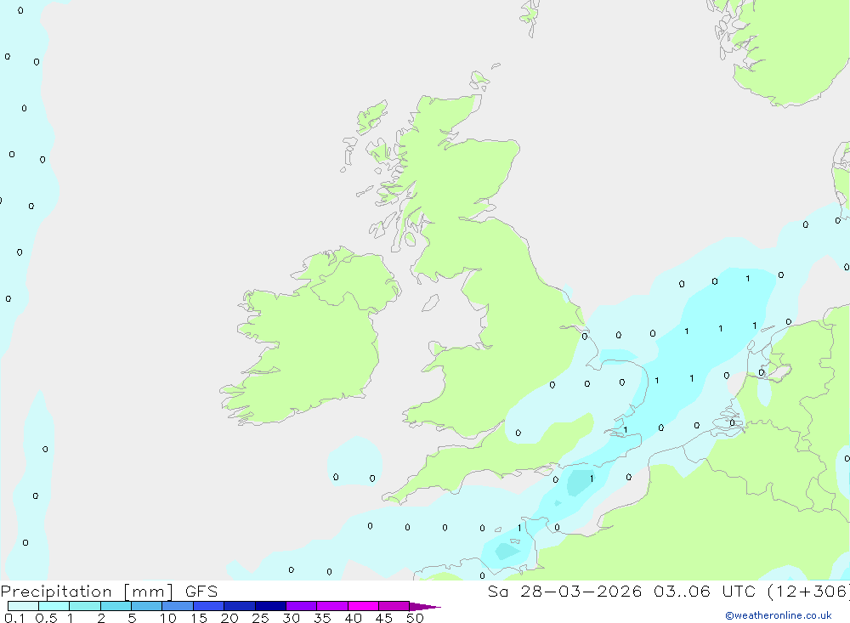Click the legend label '40'
The width and height of the screenshot is (850, 623).
353,618
